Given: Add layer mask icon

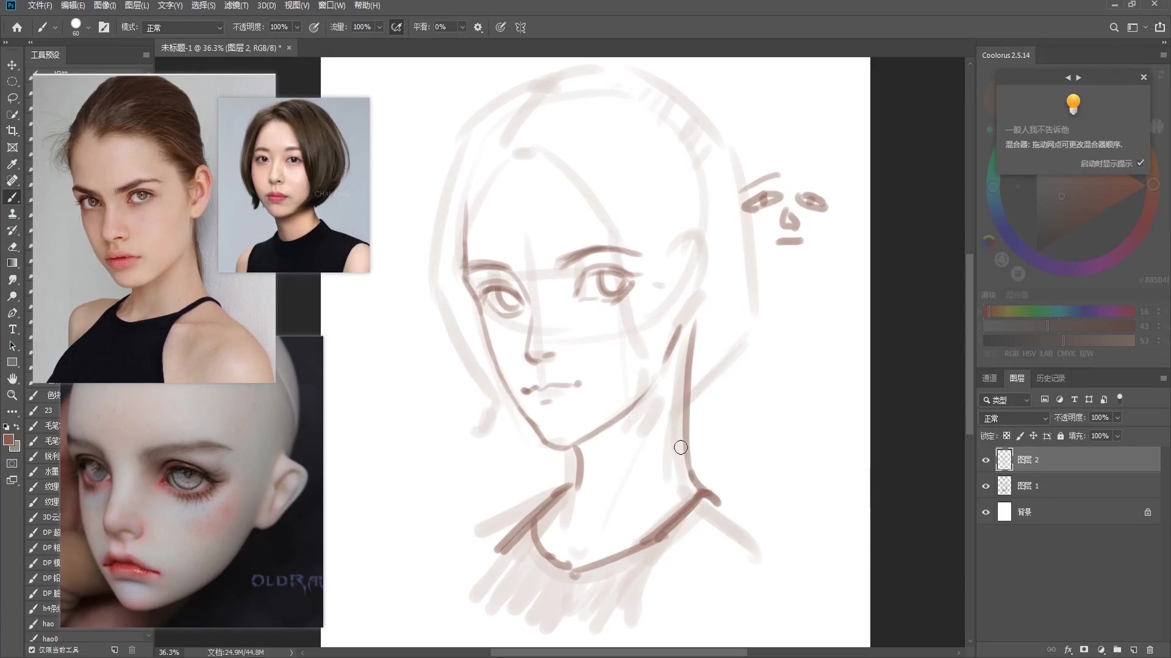Looking at the screenshot, I should [1084, 649].
